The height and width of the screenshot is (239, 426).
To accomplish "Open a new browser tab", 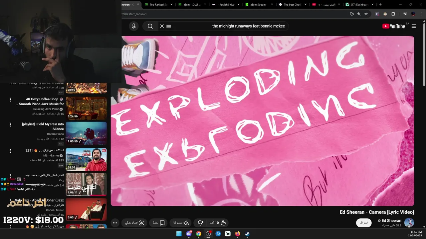I will point(380,5).
